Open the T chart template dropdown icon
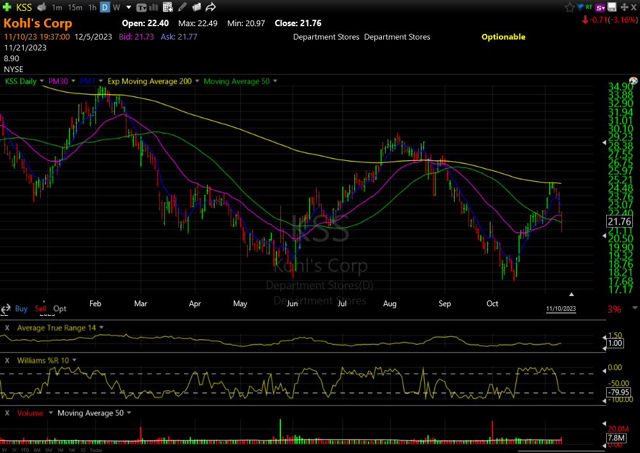Screen dimensions: 640x453 pyautogui.click(x=141, y=8)
